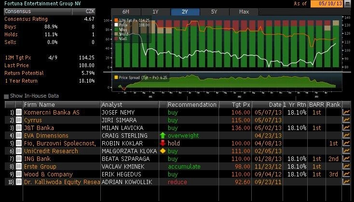This screenshot has height=202, width=354.
Task: Click chart icon in Wood & Company row
Action: click(x=346, y=174)
